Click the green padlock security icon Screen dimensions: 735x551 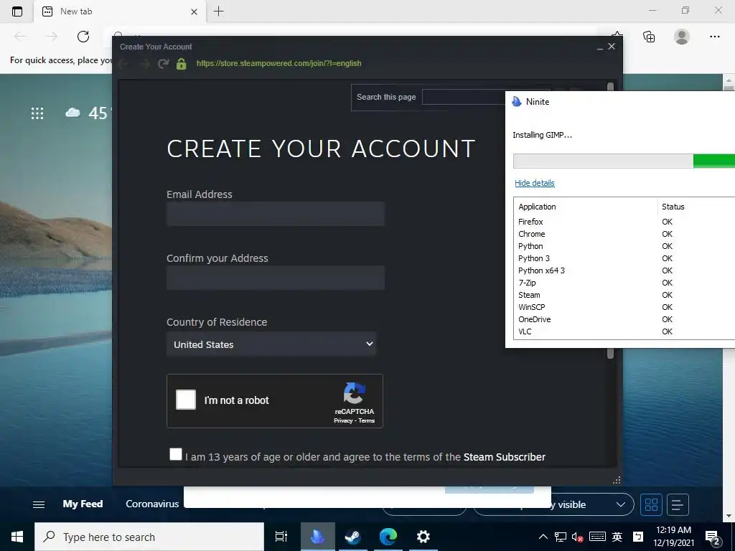pos(182,63)
